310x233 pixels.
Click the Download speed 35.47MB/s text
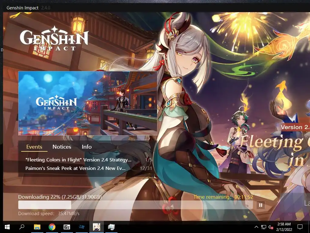49,214
